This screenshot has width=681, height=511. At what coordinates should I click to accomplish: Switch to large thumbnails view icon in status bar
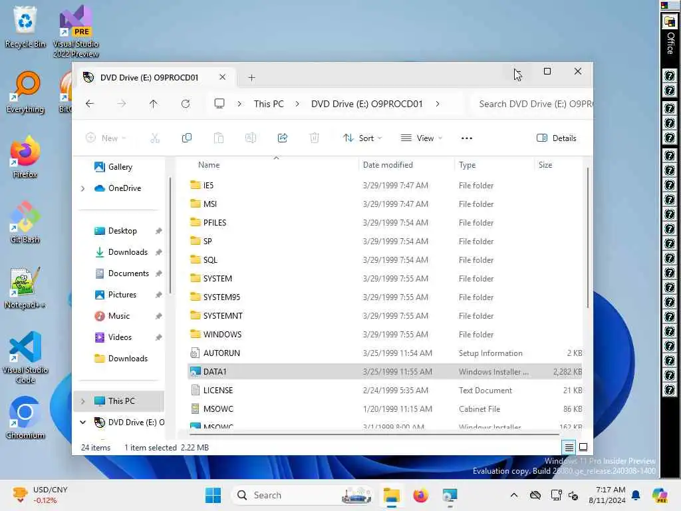583,446
